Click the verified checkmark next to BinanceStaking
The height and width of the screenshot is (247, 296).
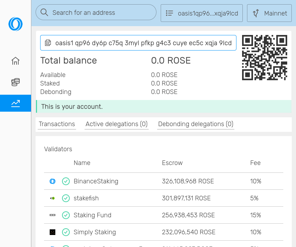point(66,181)
